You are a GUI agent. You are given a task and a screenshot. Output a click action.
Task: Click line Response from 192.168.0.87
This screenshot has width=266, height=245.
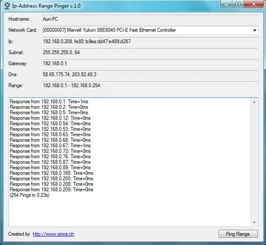coord(50,162)
